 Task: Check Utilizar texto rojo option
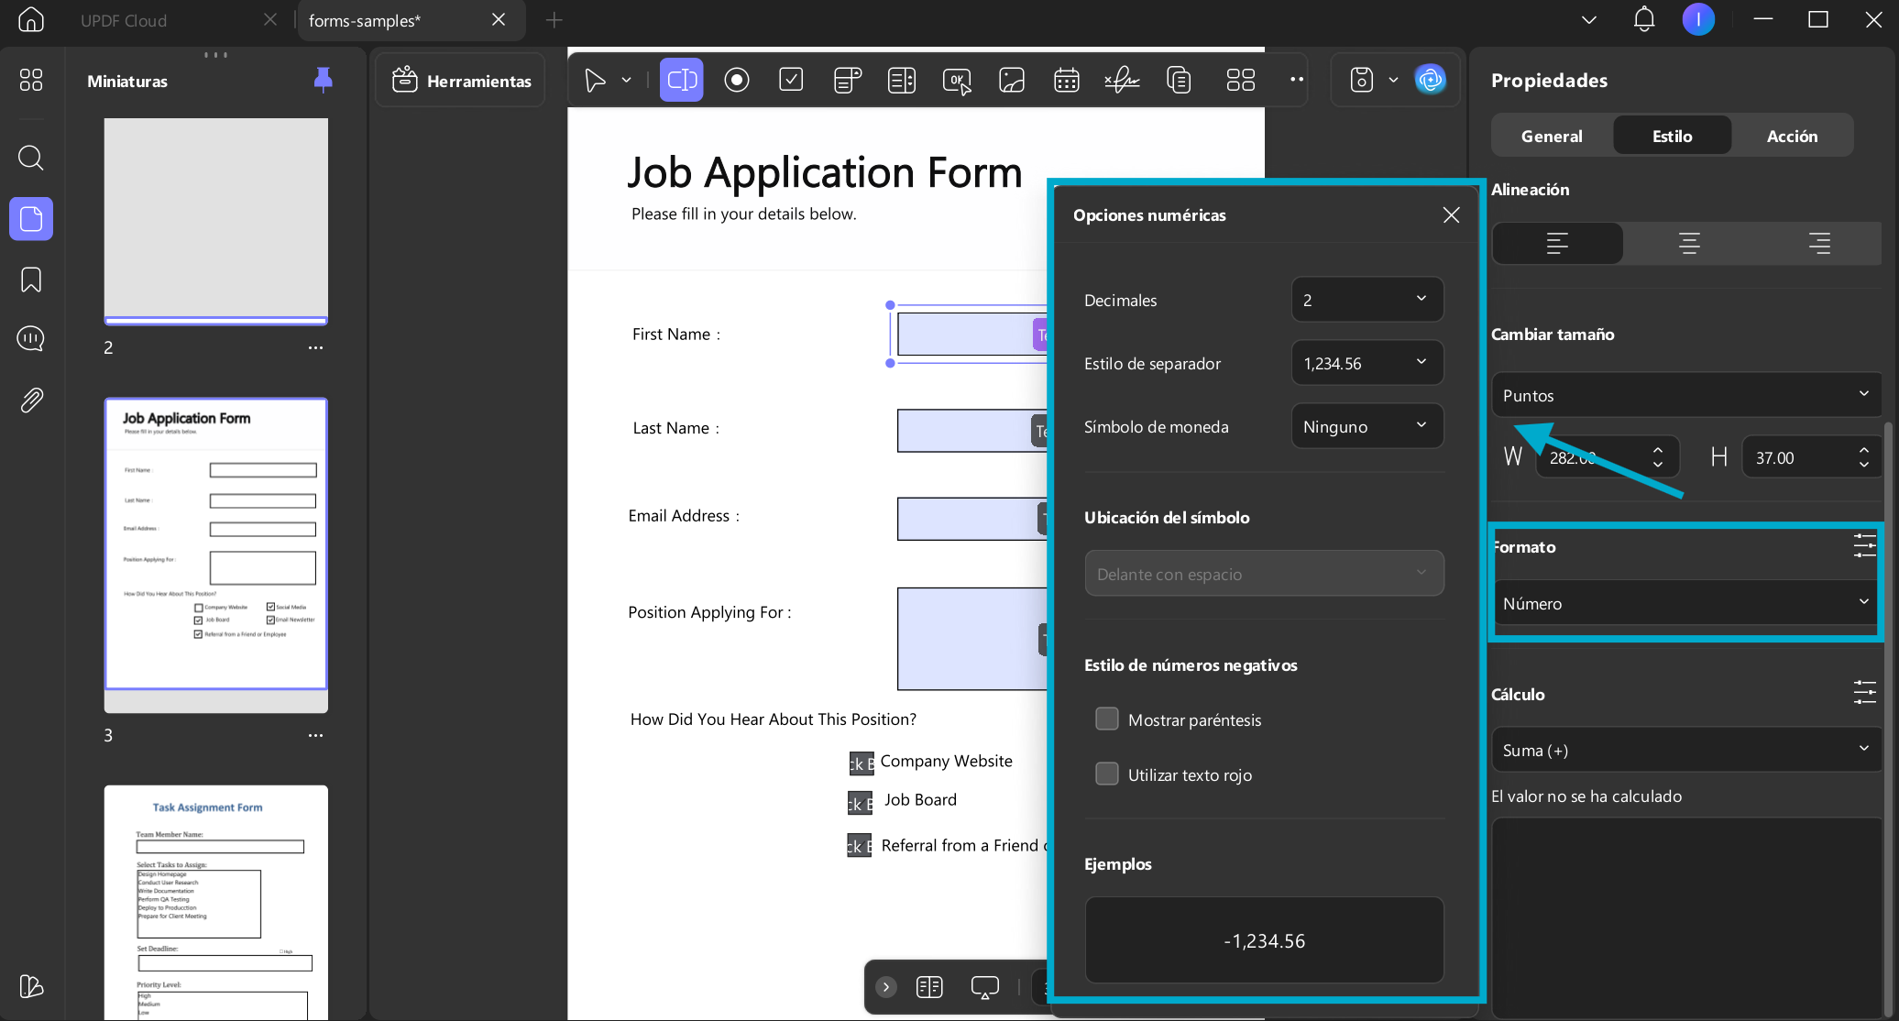pos(1107,774)
